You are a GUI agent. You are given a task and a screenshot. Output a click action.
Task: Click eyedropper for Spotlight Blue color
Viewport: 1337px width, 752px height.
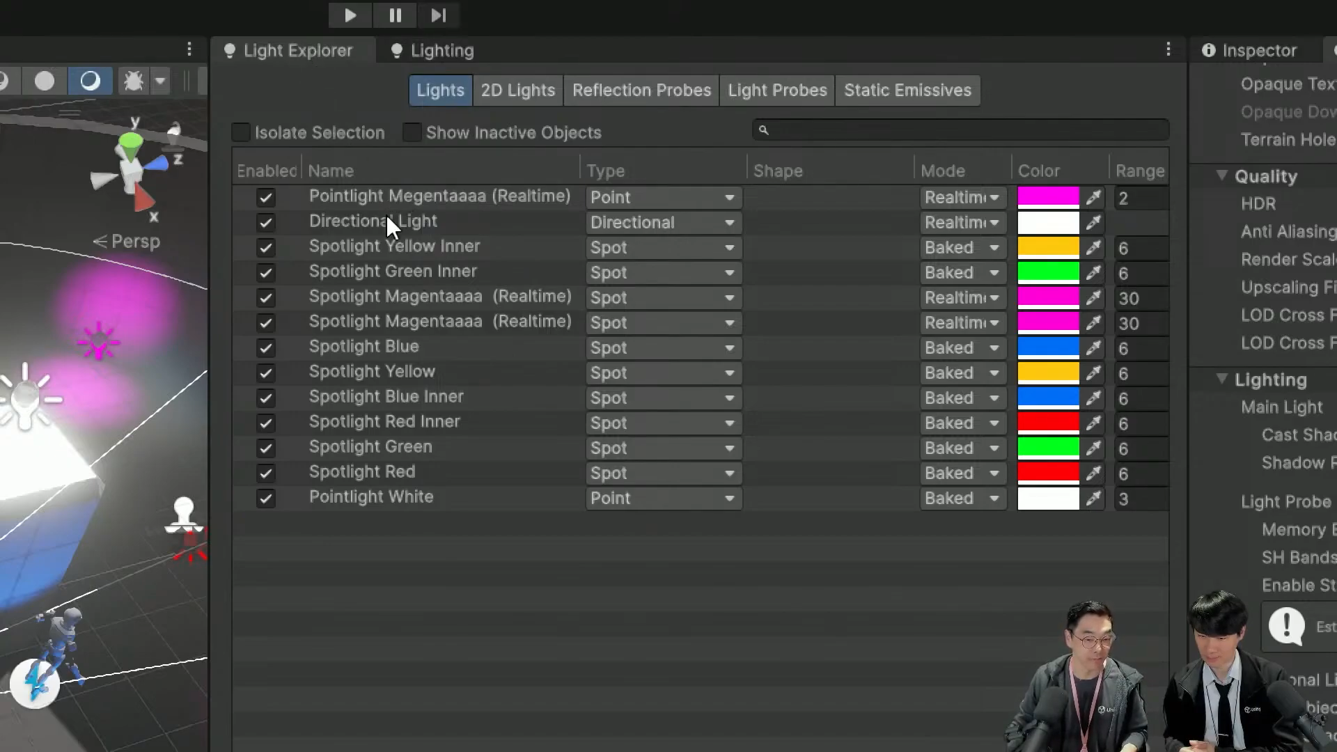tap(1093, 347)
